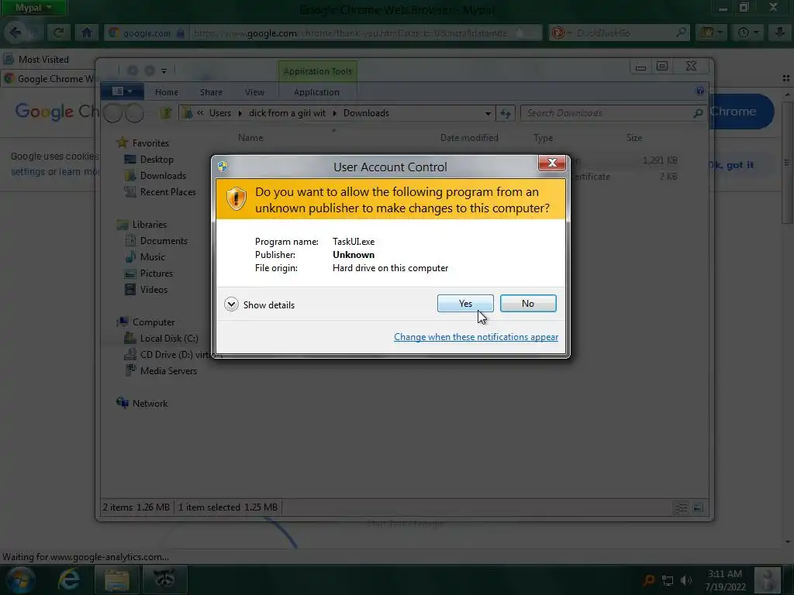Expand the Explorer address bar dropdown arrow
Image resolution: width=794 pixels, height=595 pixels.
[488, 113]
